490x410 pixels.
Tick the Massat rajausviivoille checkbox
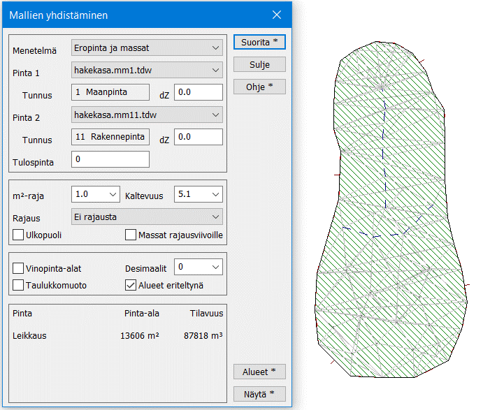coord(131,235)
